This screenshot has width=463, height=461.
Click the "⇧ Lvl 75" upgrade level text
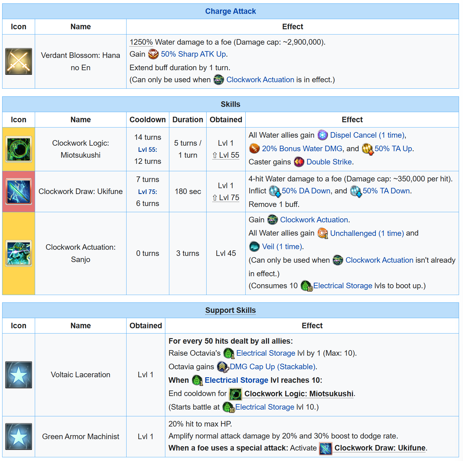226,198
